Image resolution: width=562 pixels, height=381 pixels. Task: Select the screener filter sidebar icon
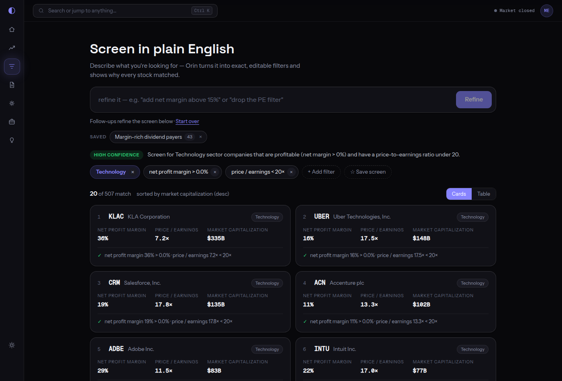pos(12,66)
